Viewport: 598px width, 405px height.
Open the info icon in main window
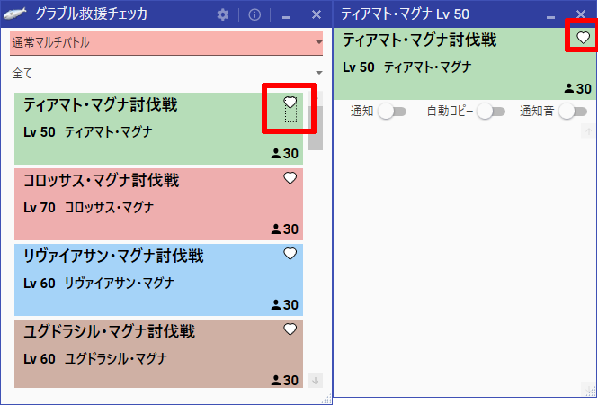pyautogui.click(x=254, y=14)
